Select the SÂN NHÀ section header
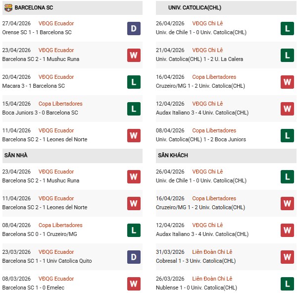 click(x=16, y=156)
